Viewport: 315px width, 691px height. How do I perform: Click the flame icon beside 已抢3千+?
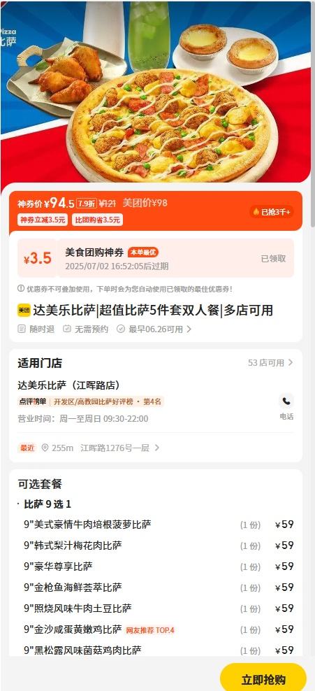(x=256, y=212)
